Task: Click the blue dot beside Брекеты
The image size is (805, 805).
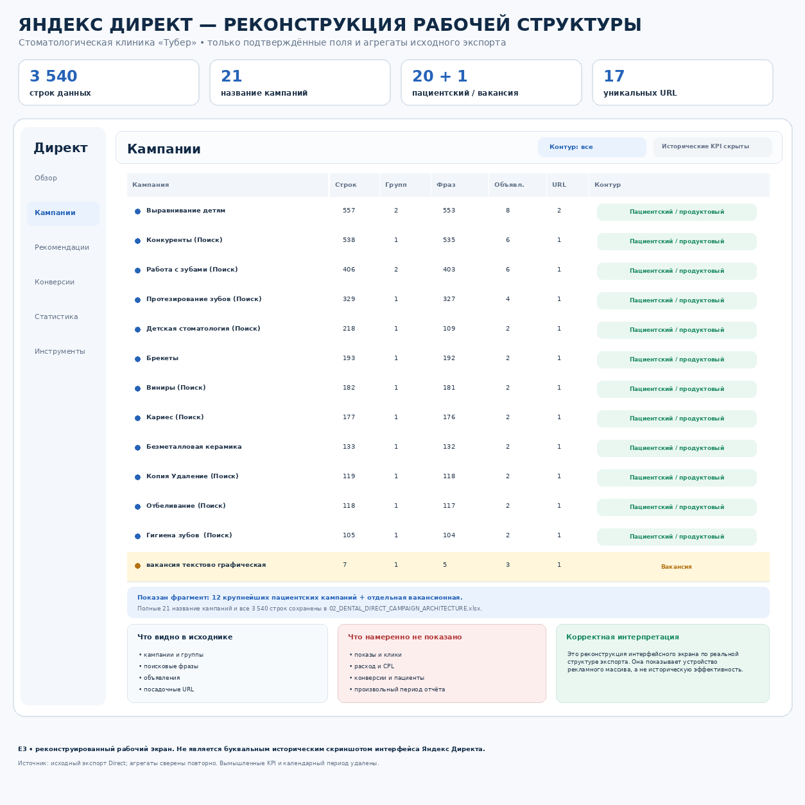Action: 137,359
